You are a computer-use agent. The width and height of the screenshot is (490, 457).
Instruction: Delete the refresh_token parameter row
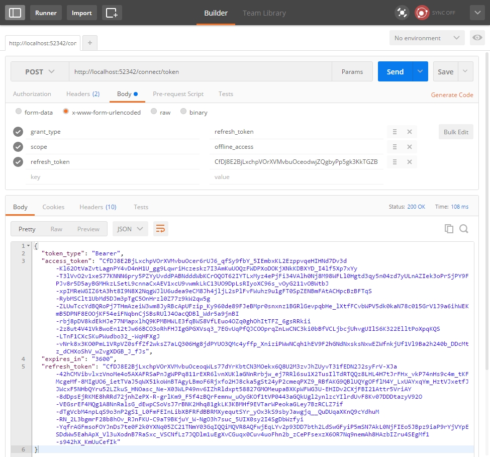point(409,162)
